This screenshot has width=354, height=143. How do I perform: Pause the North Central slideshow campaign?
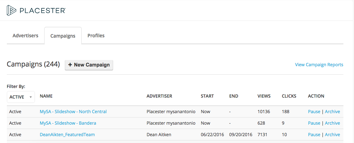[x=314, y=112]
